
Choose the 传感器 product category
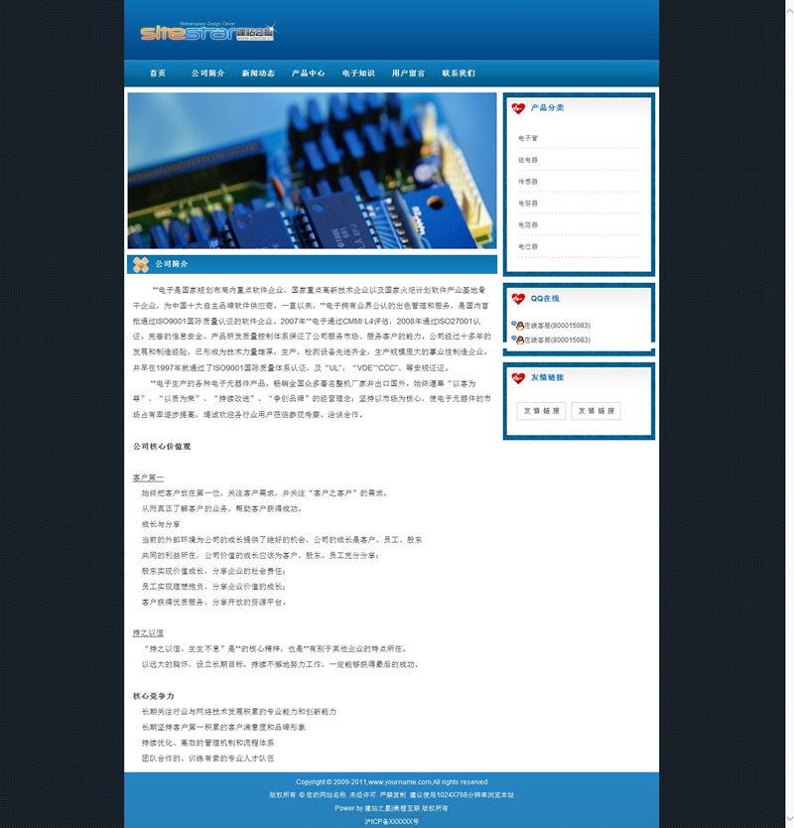click(528, 182)
